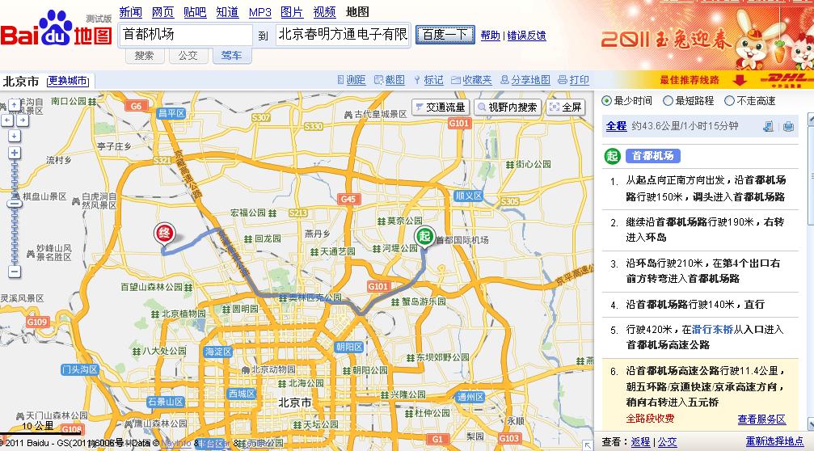
Task: Click the 海淀区 district label on the map
Action: [218, 352]
